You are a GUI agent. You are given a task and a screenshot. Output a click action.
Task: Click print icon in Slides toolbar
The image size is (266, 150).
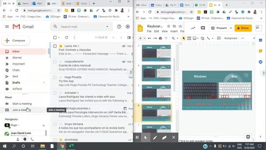tap(160, 38)
